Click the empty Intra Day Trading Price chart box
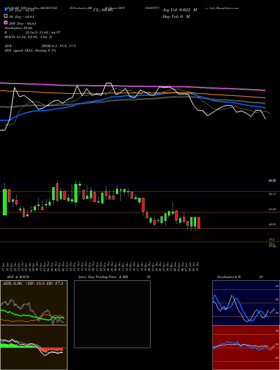This screenshot has width=280, height=370. click(x=112, y=314)
